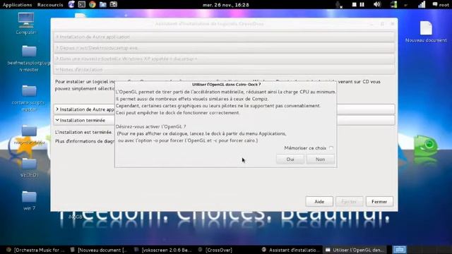Click the Fermer button
Viewport: 452px width, 254px height.
[x=379, y=202]
